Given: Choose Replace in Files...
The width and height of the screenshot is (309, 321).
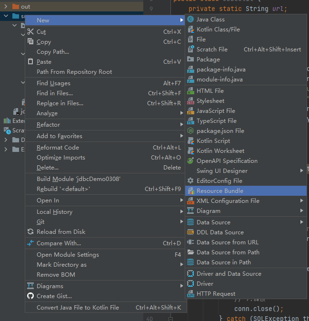Looking at the screenshot, I should [105, 103].
